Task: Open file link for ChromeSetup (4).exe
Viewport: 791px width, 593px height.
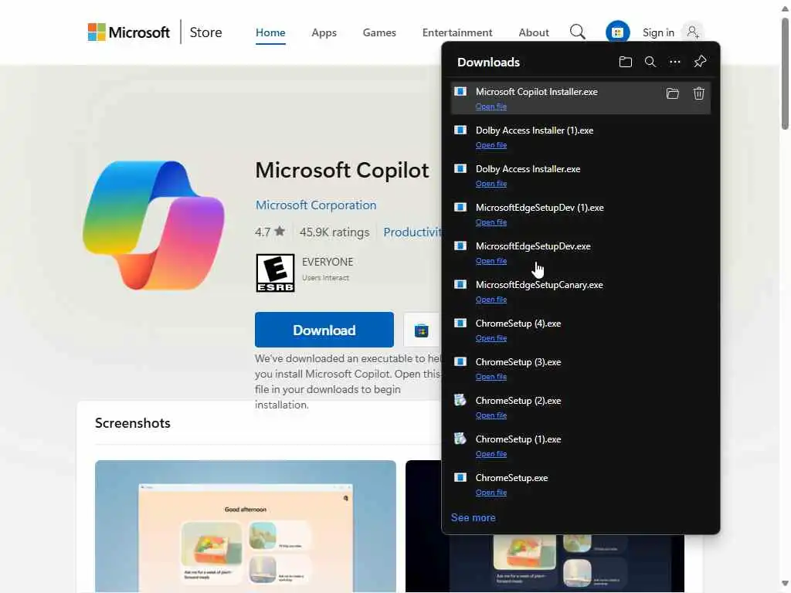Action: click(x=491, y=338)
